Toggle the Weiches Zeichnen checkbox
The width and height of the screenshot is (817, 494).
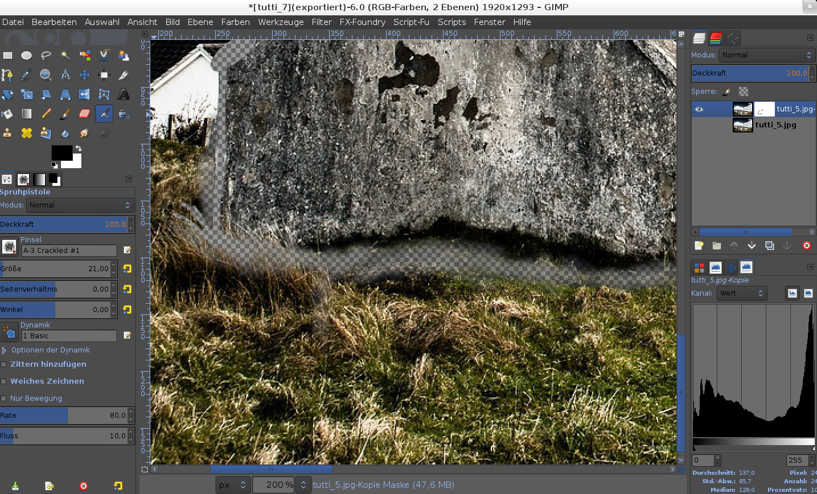[x=4, y=381]
